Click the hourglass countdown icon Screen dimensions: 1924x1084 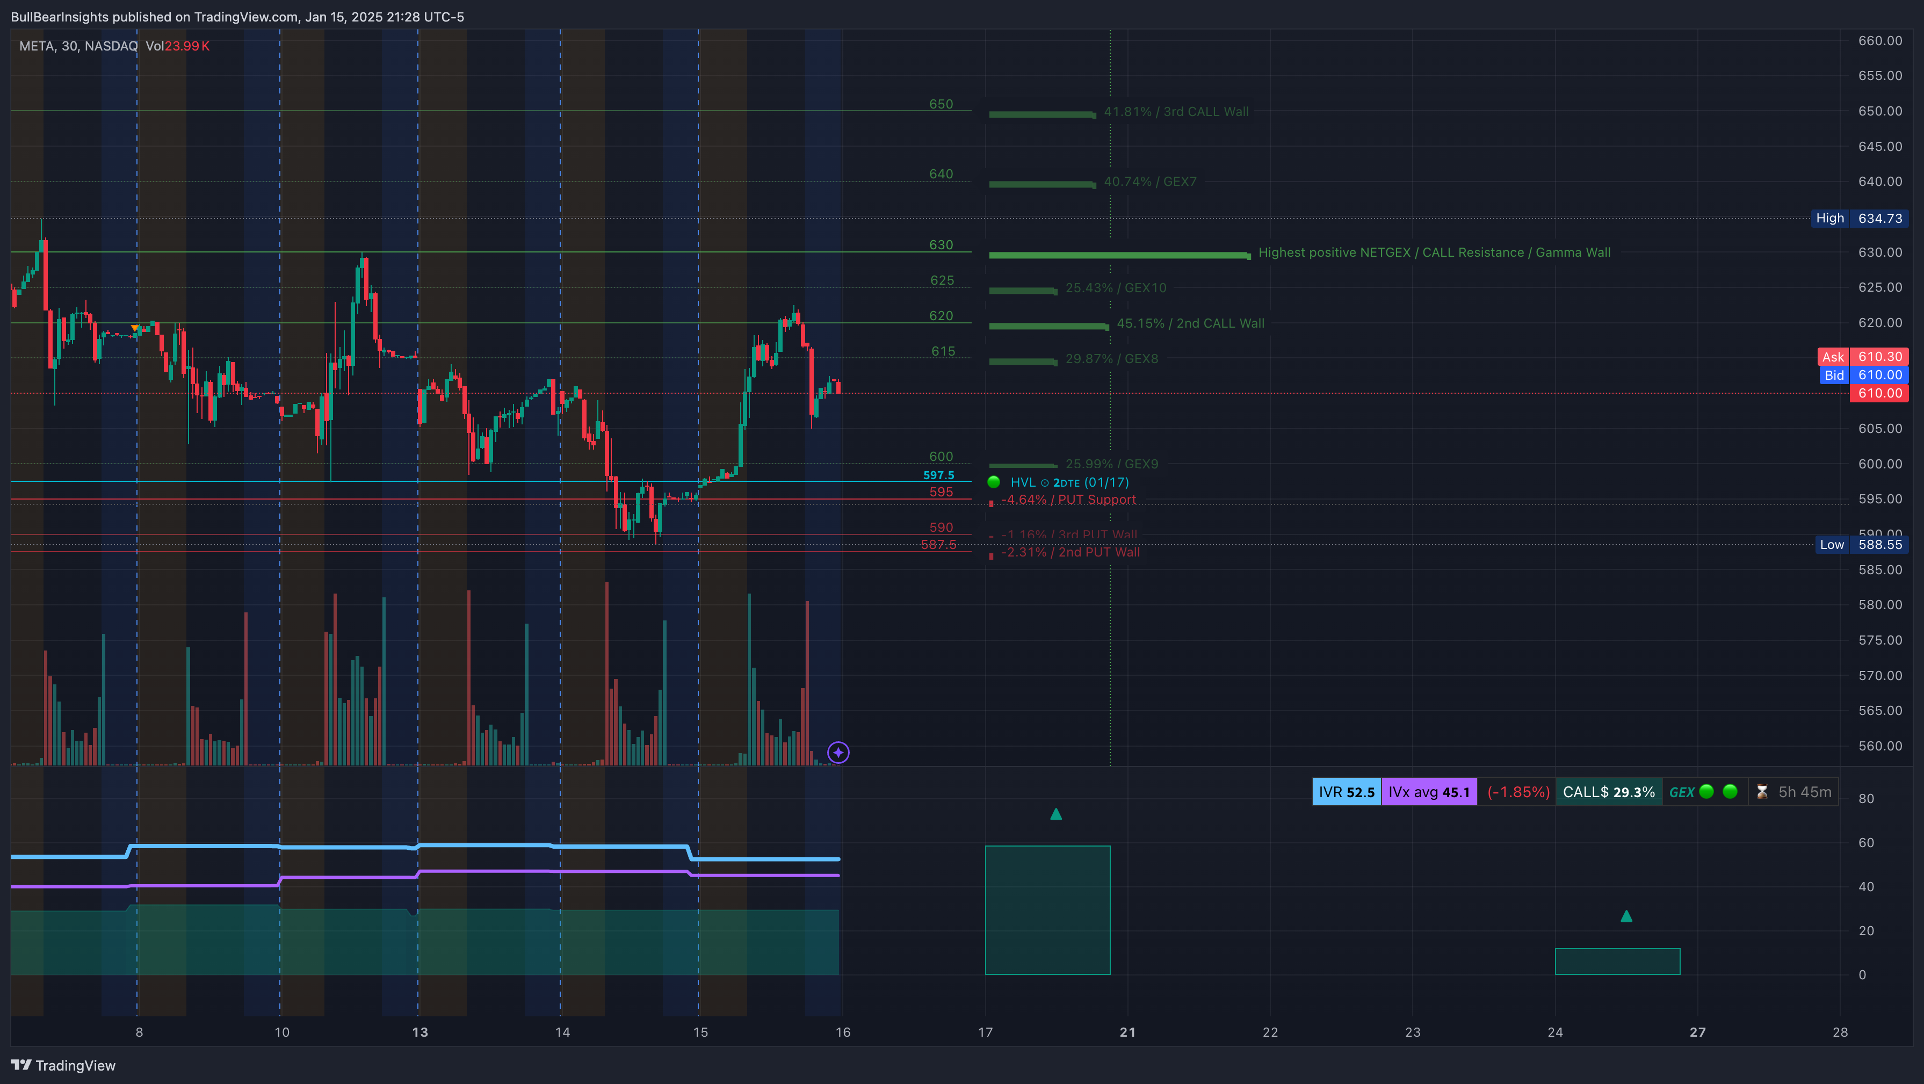tap(1762, 792)
